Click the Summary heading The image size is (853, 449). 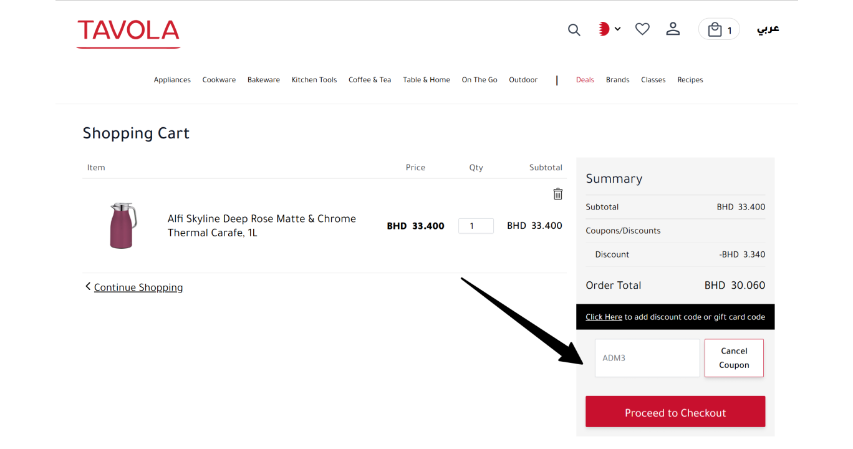pyautogui.click(x=614, y=179)
